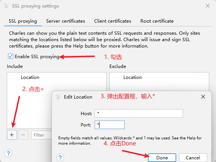216x162 pixels.
Task: Close the SSL proxying settings window
Action: click(208, 6)
